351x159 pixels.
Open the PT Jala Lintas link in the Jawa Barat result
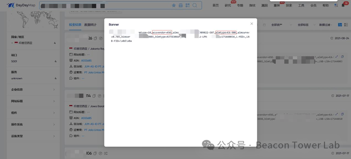[94, 130]
